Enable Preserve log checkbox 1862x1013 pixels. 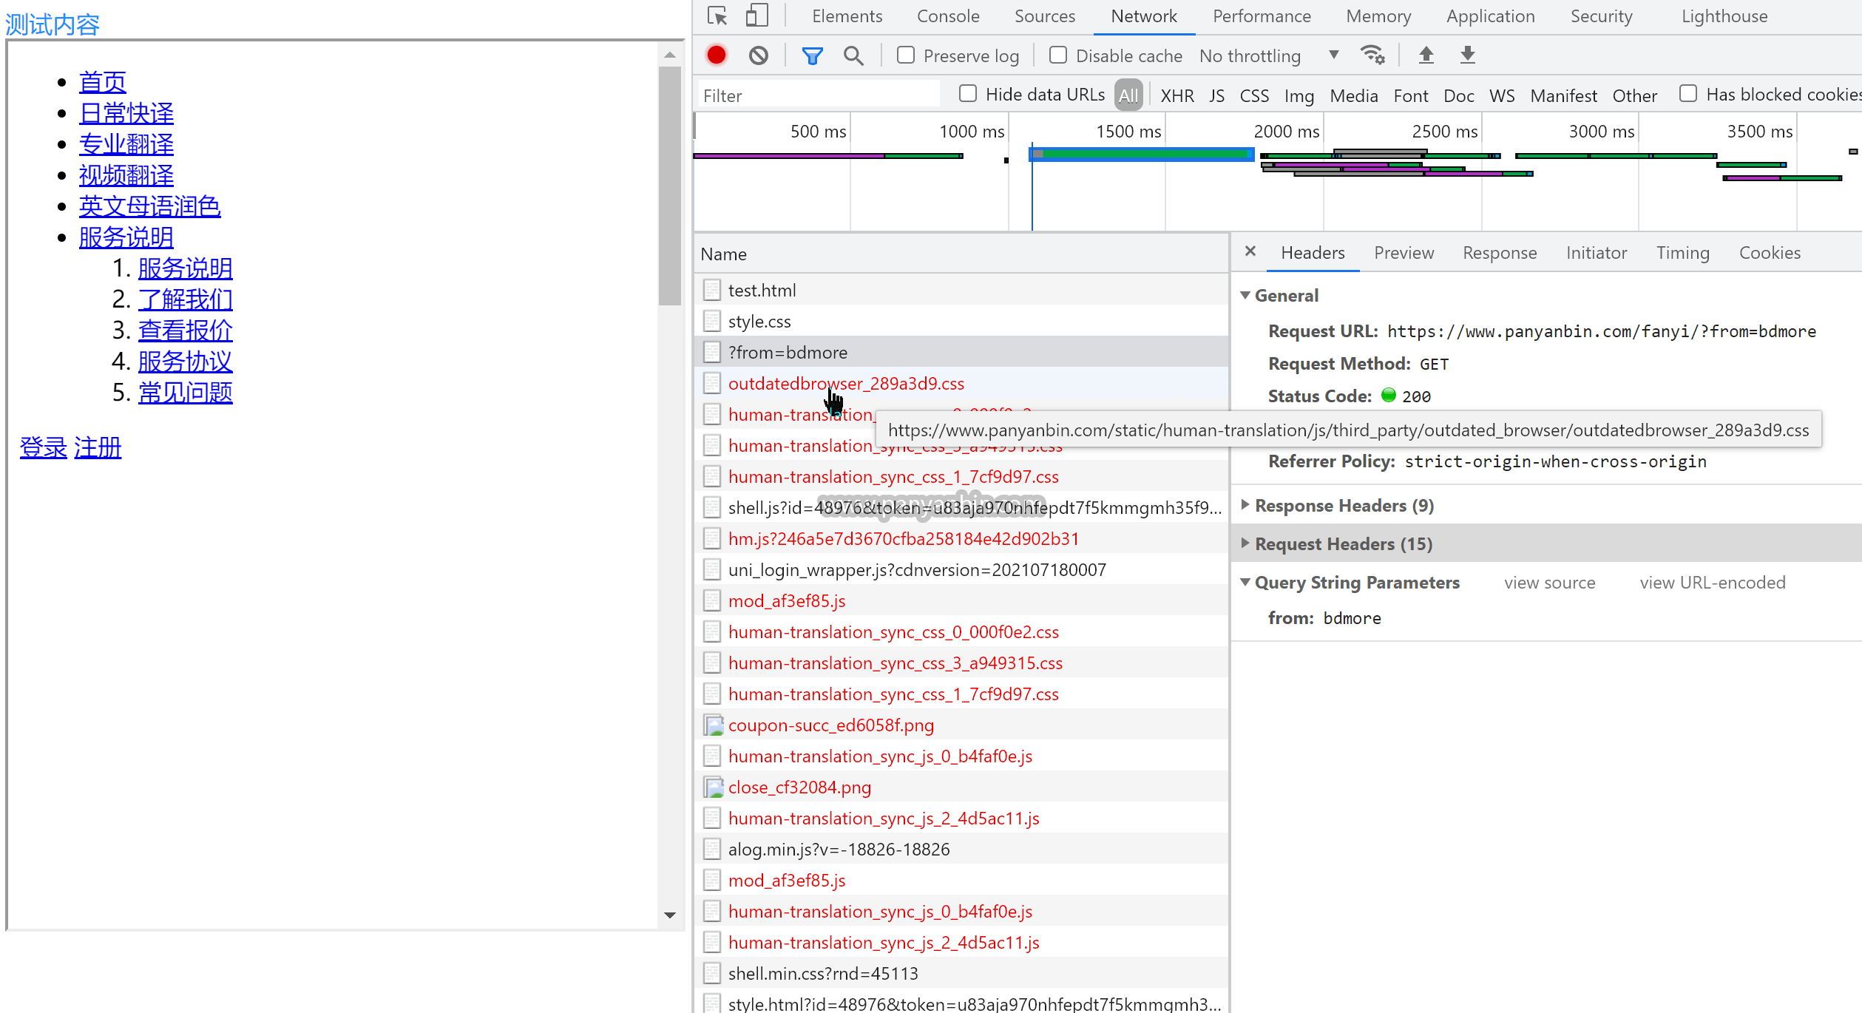tap(906, 55)
